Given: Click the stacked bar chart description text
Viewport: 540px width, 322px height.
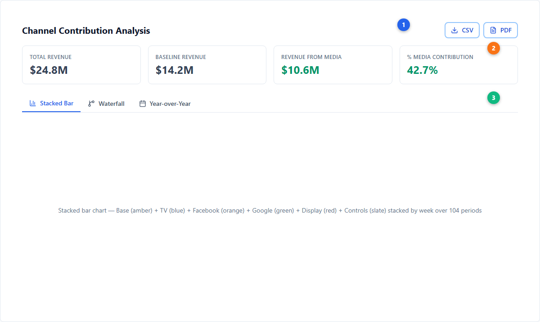Looking at the screenshot, I should (x=270, y=210).
